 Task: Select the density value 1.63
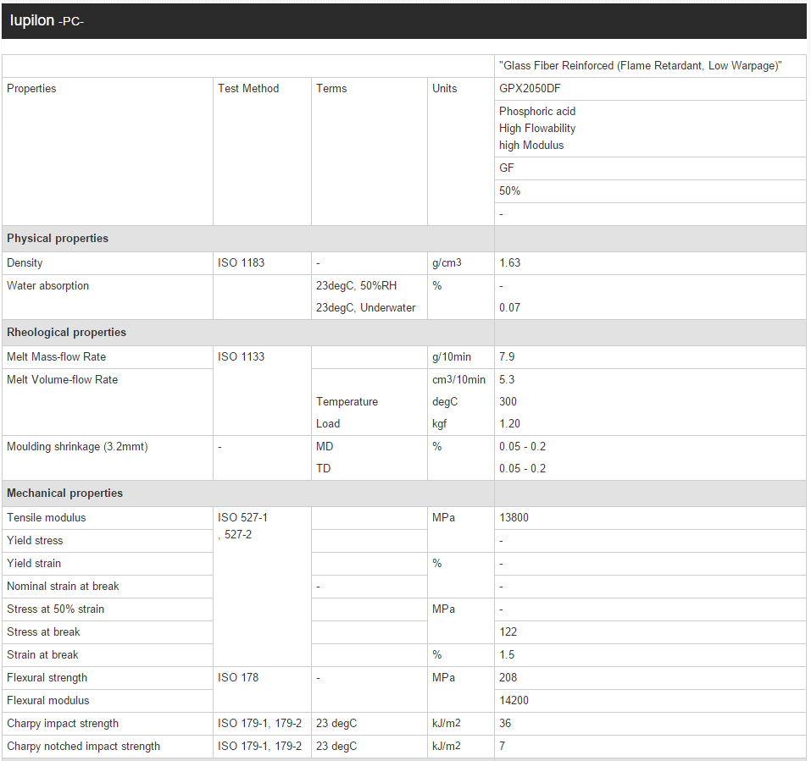[x=509, y=262]
